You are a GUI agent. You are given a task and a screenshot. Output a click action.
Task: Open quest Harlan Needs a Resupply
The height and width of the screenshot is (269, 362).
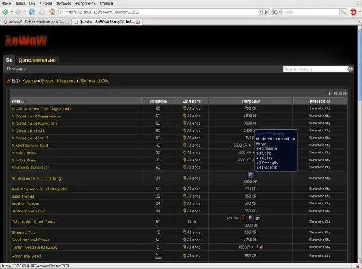(35, 247)
